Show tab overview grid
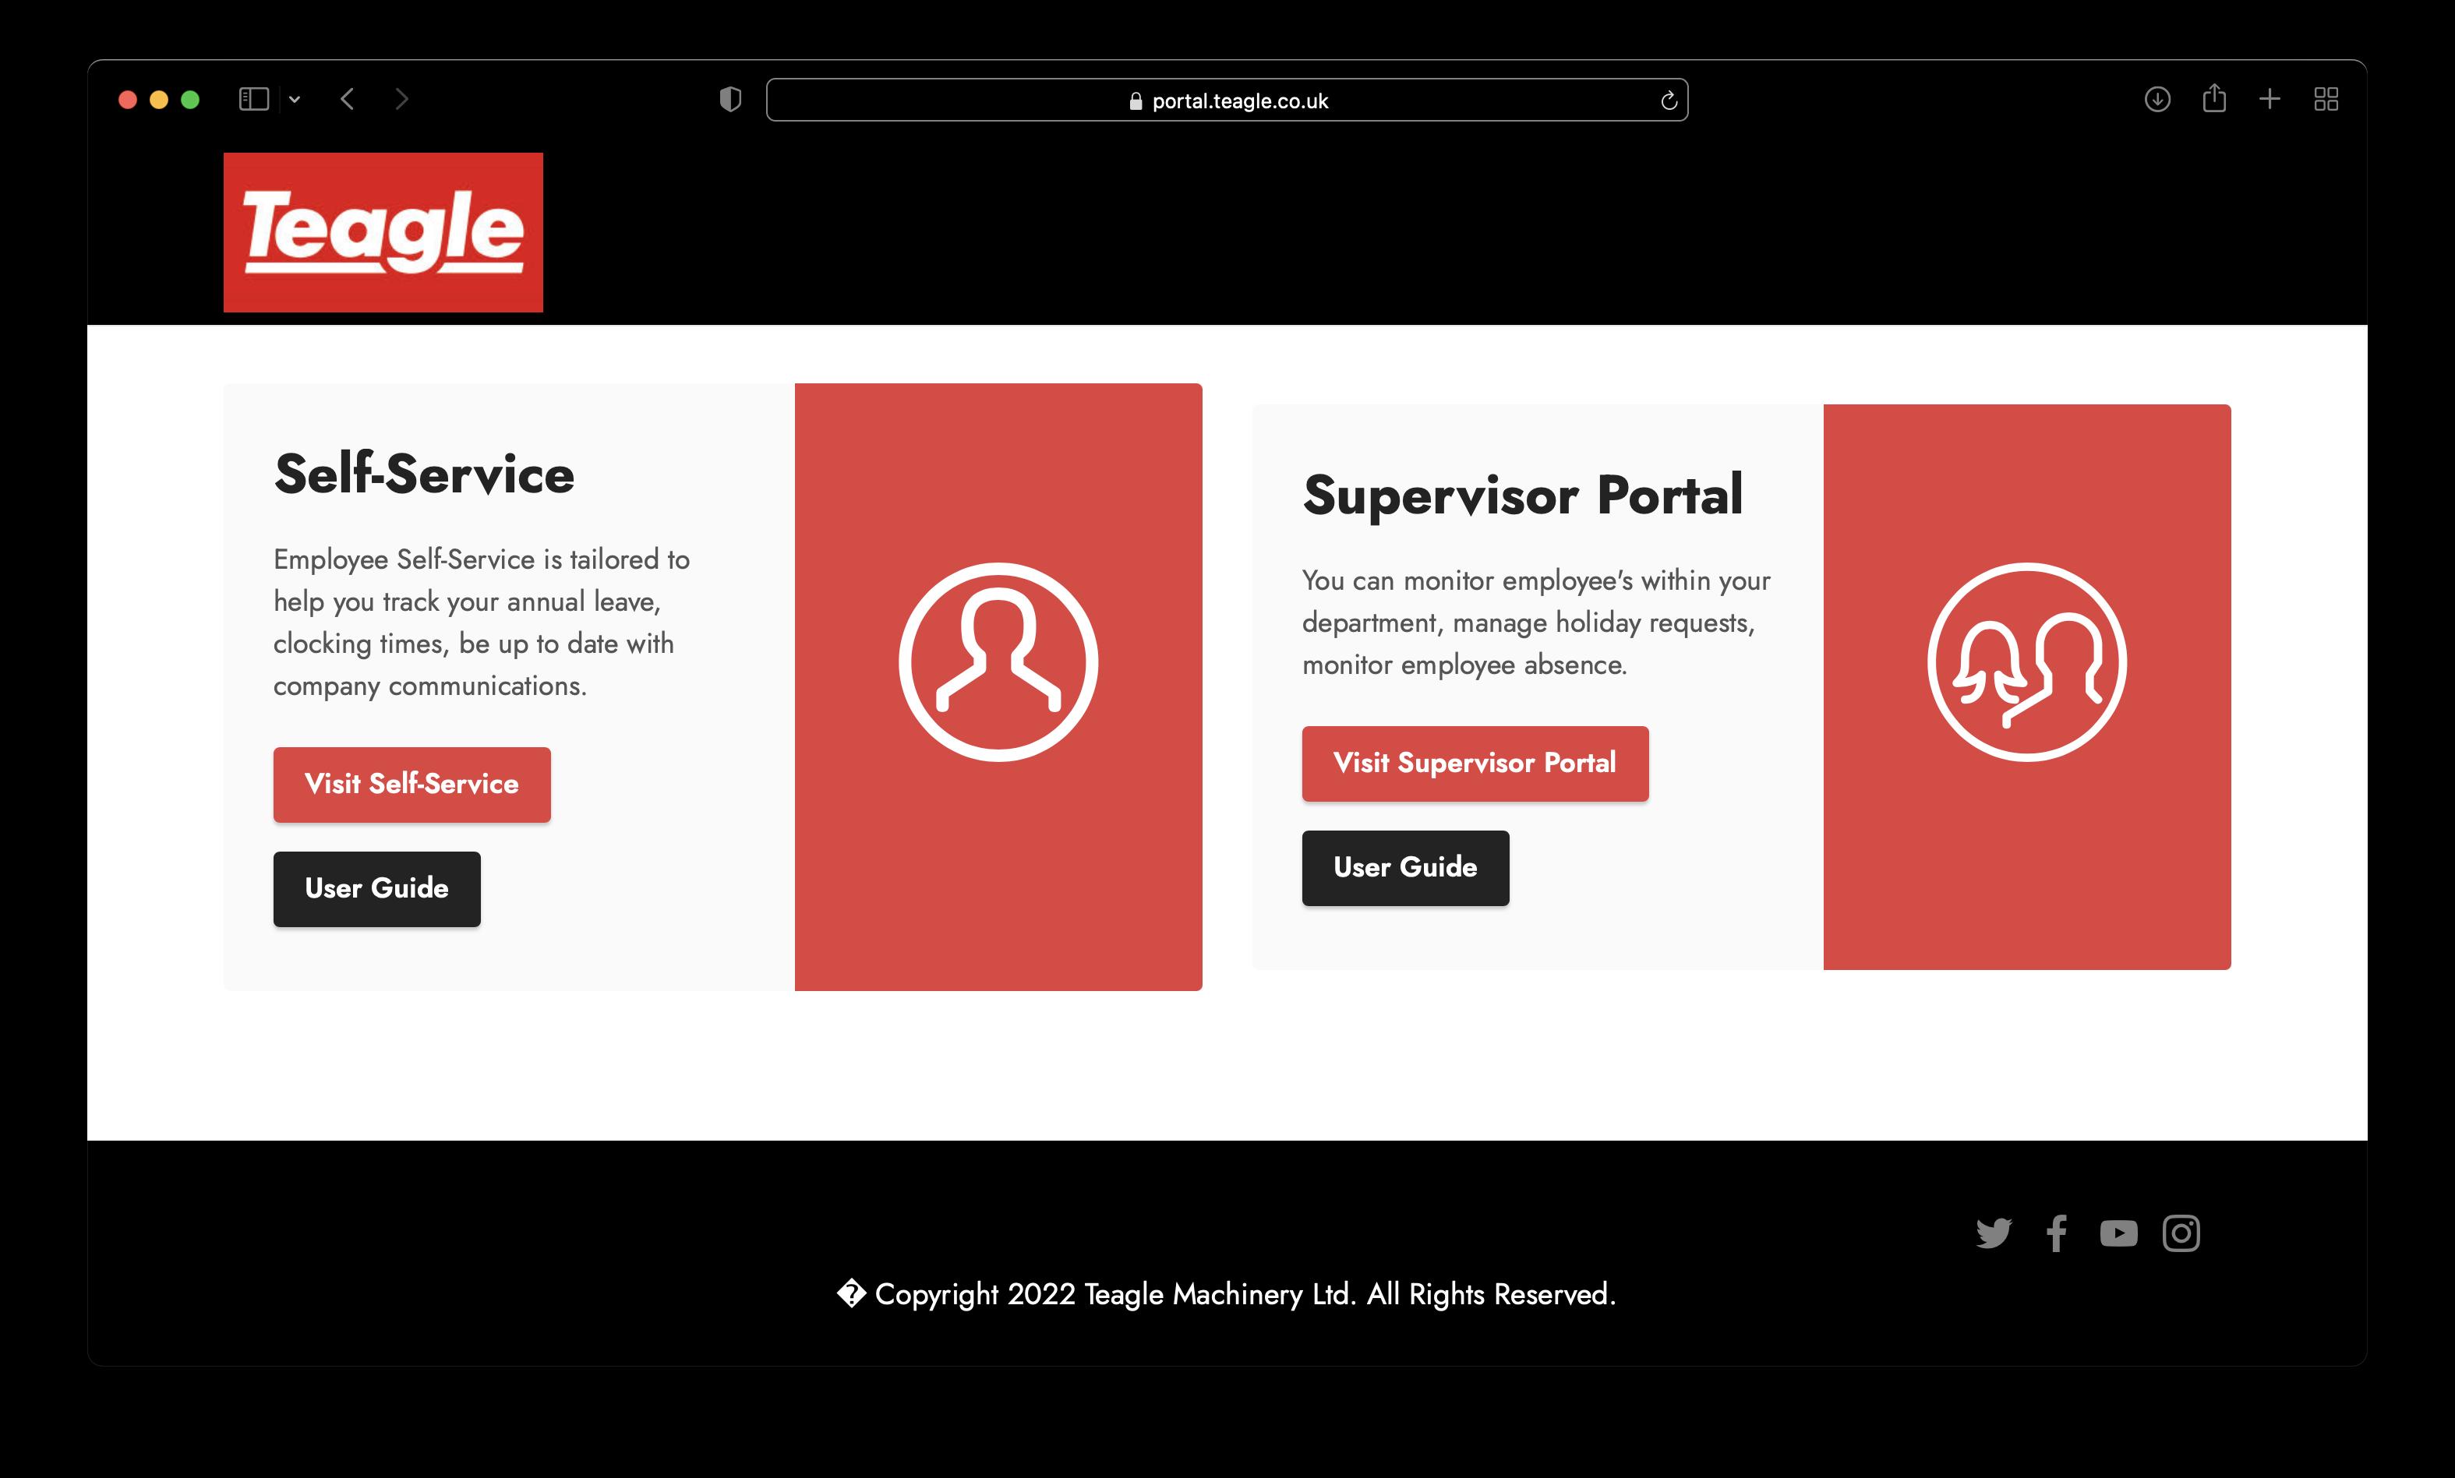This screenshot has height=1478, width=2455. [2326, 100]
